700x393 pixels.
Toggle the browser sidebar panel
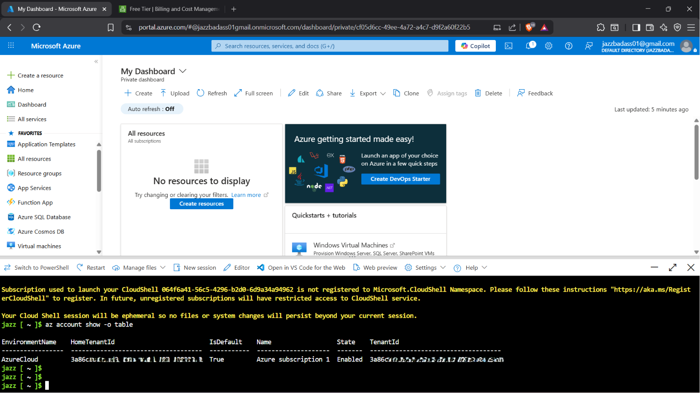coord(636,27)
